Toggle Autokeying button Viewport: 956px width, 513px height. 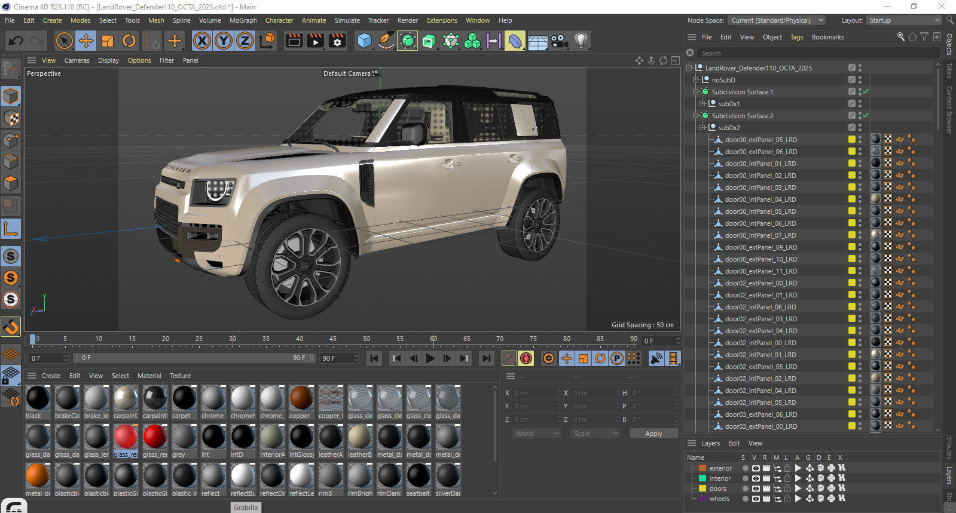[526, 358]
